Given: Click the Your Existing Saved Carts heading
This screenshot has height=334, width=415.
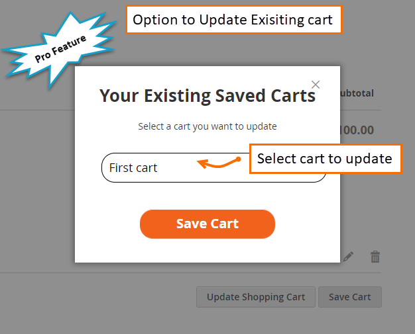Looking at the screenshot, I should pyautogui.click(x=207, y=96).
